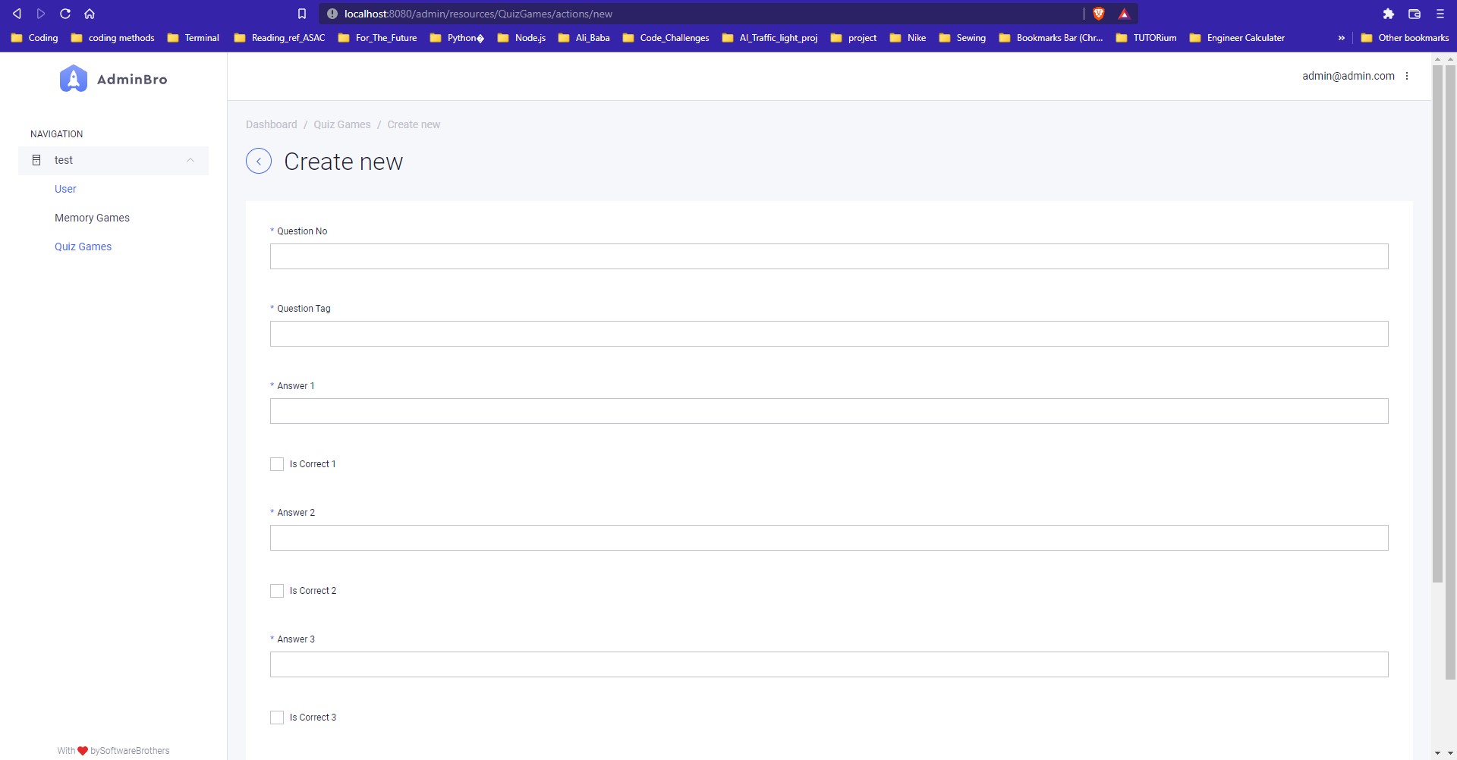Open the Code_Challenges bookmarks folder
Screen dimensions: 1457x760
click(x=666, y=38)
